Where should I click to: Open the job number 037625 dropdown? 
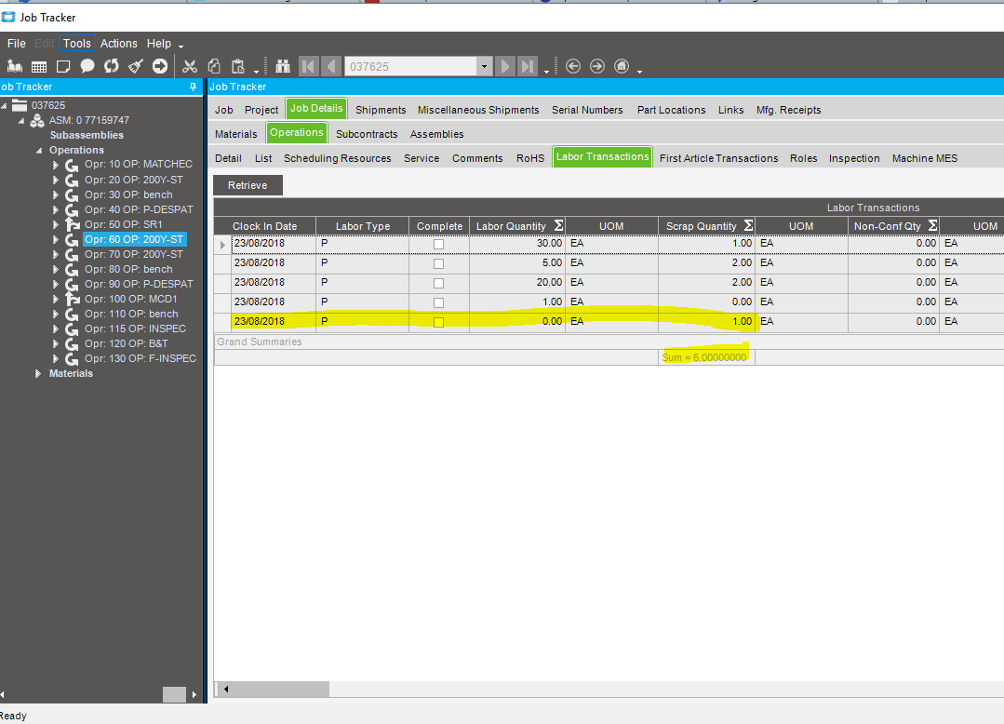pyautogui.click(x=484, y=66)
